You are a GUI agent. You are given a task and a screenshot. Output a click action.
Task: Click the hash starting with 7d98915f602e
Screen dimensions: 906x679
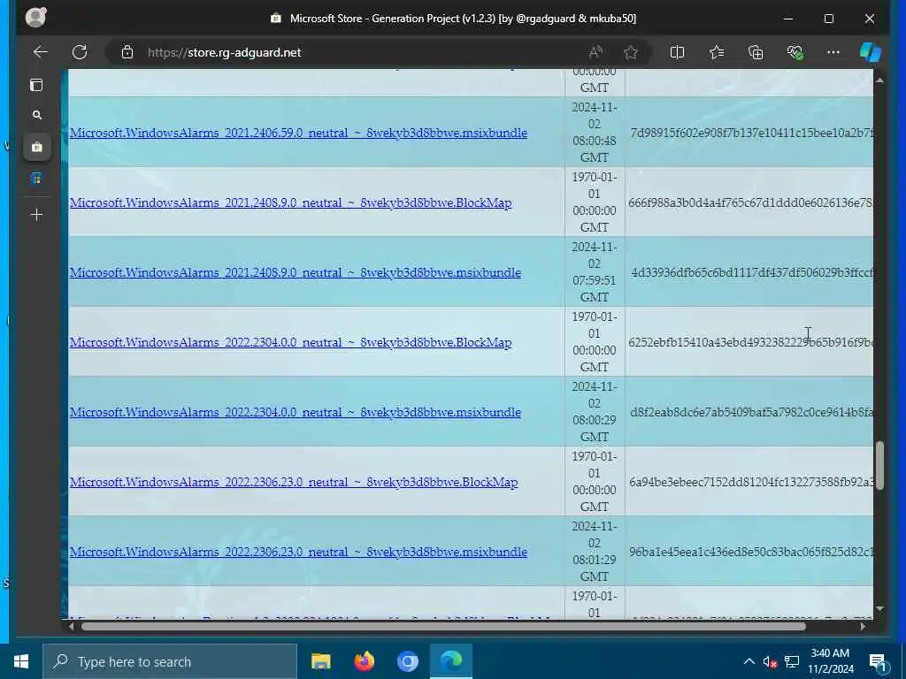(x=751, y=133)
